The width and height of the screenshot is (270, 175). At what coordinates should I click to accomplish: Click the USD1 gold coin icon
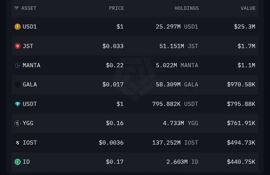coord(18,27)
